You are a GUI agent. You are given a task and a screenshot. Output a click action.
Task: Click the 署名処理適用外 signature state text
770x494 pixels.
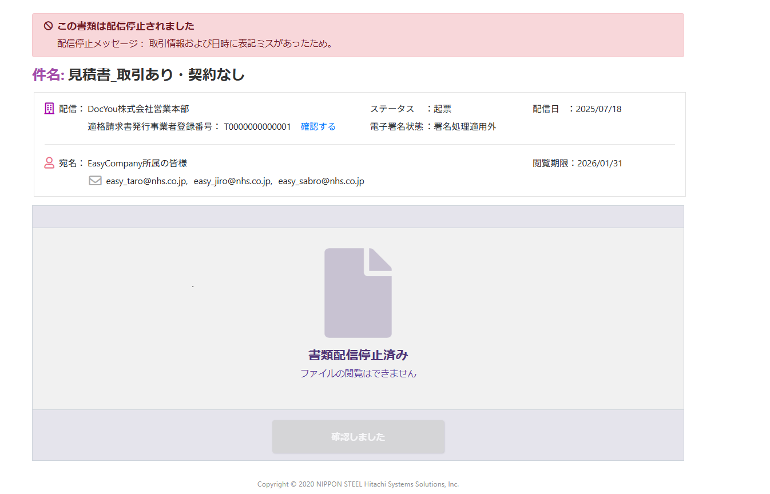[x=465, y=127]
